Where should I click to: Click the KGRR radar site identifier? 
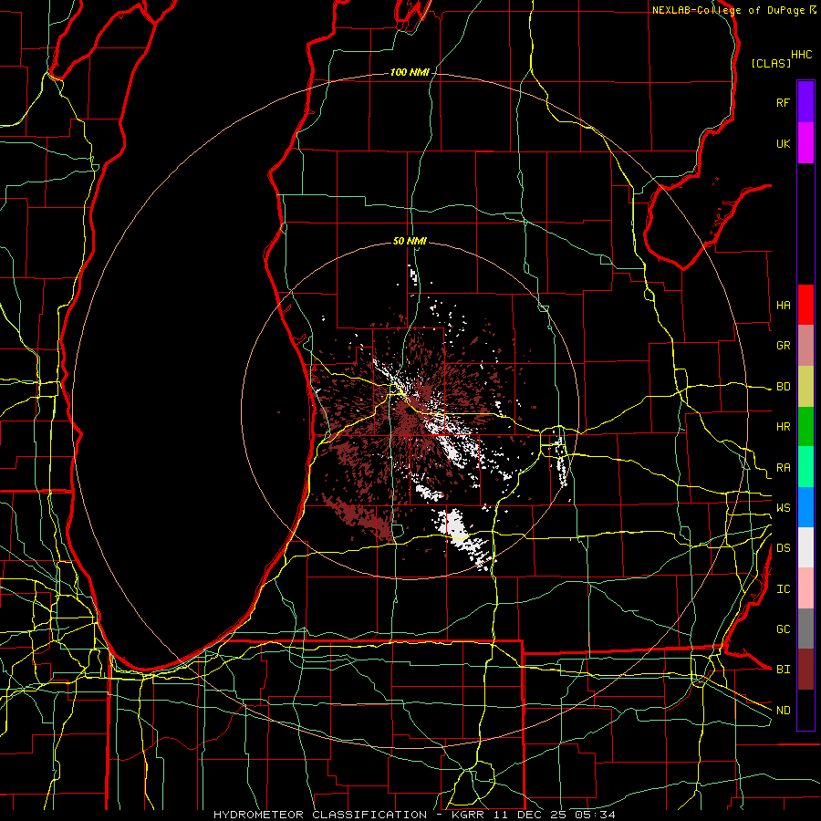point(466,815)
